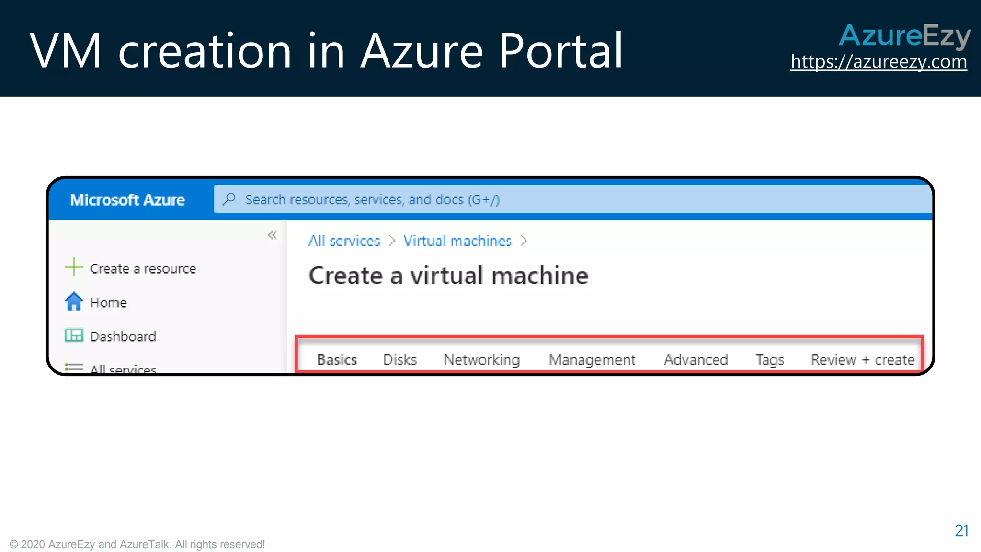Viewport: 981px width, 552px height.
Task: Click the Create a resource menu label
Action: click(143, 268)
